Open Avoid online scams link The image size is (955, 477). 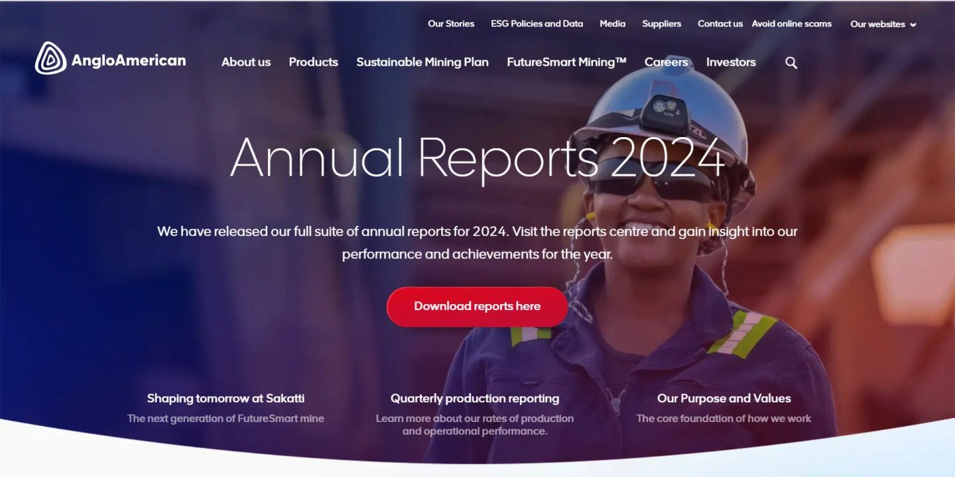click(792, 24)
